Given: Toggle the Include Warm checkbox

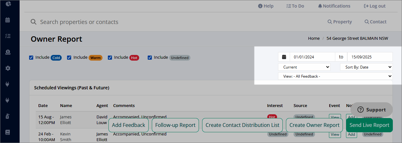Looking at the screenshot, I should 69,57.
